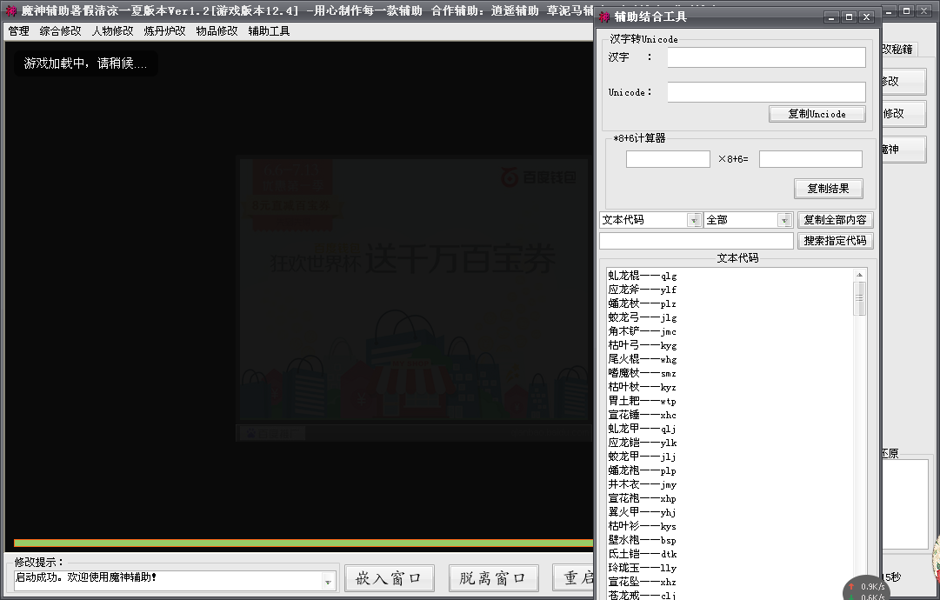Open the 人物修改 menu
The height and width of the screenshot is (600, 940).
113,30
